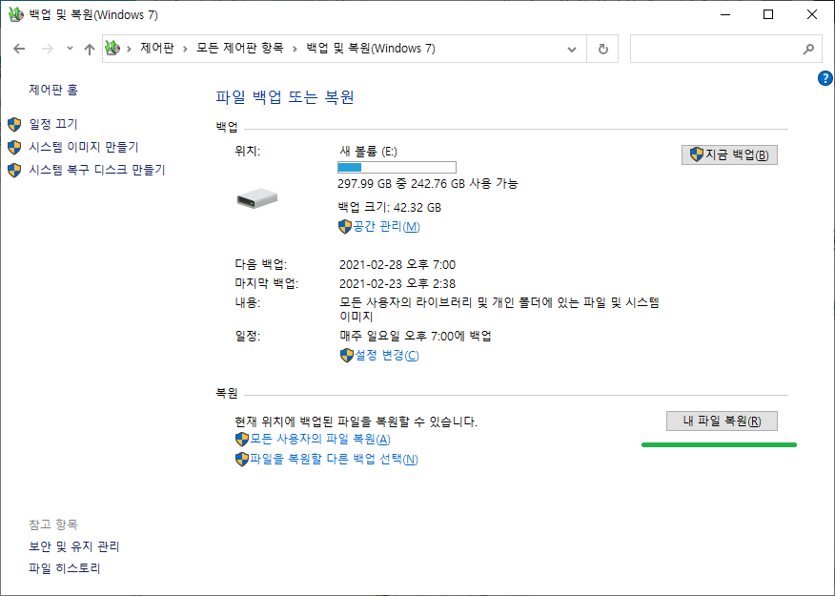Click the forward navigation arrow
Screen dimensions: 835x596
tap(48, 49)
